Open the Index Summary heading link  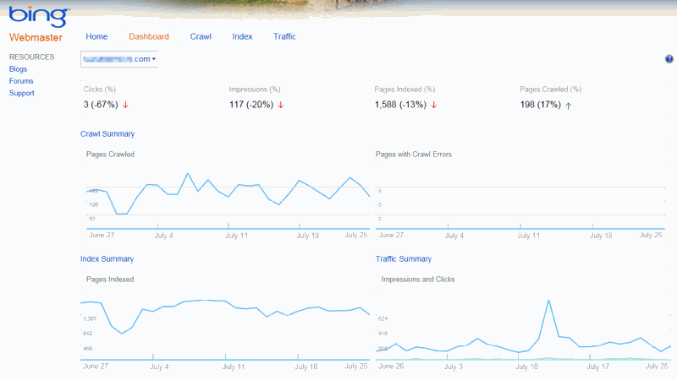click(x=107, y=258)
